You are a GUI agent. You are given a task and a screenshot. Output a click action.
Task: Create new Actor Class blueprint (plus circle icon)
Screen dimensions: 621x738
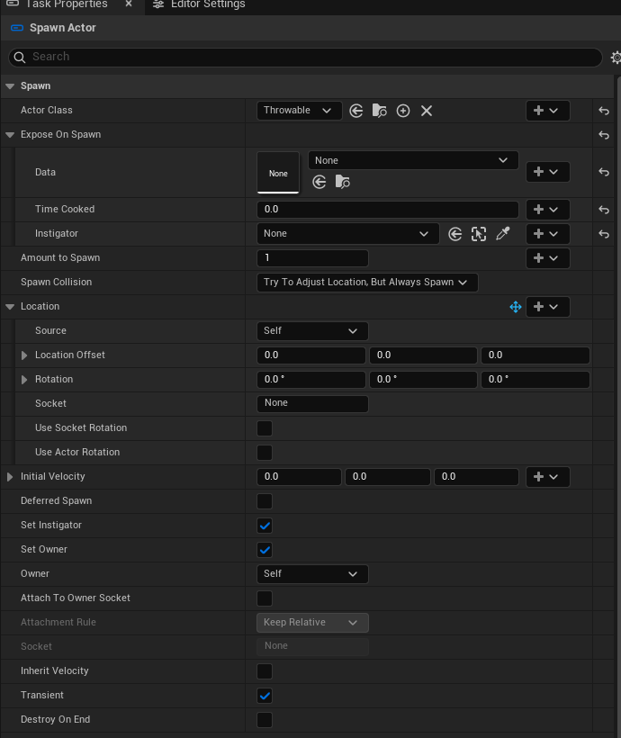[x=403, y=111]
